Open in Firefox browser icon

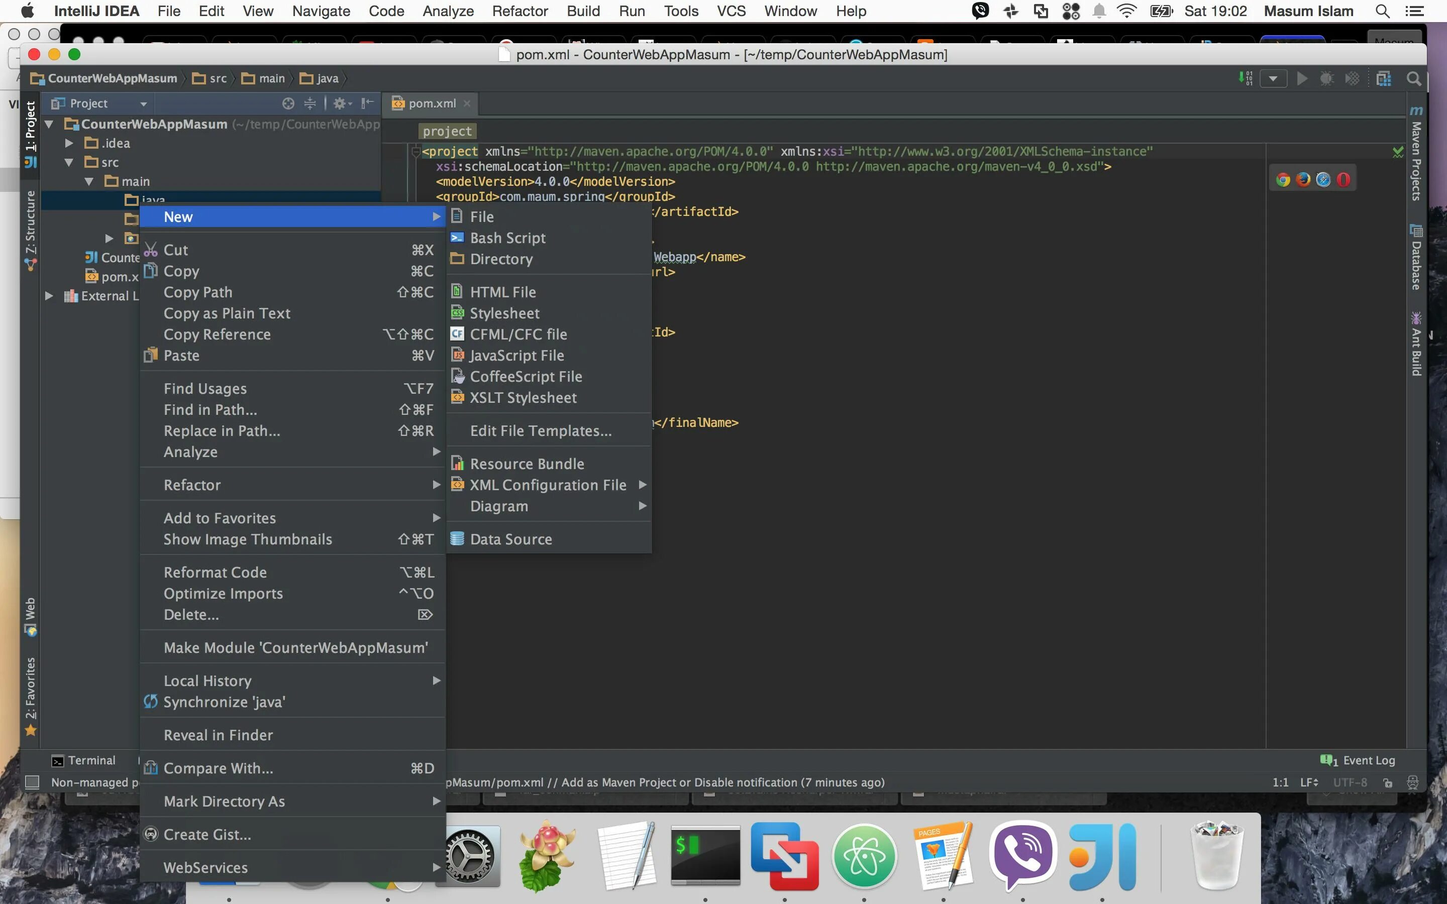[1303, 180]
